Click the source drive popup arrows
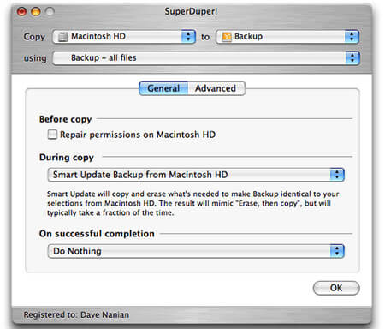 (x=188, y=37)
